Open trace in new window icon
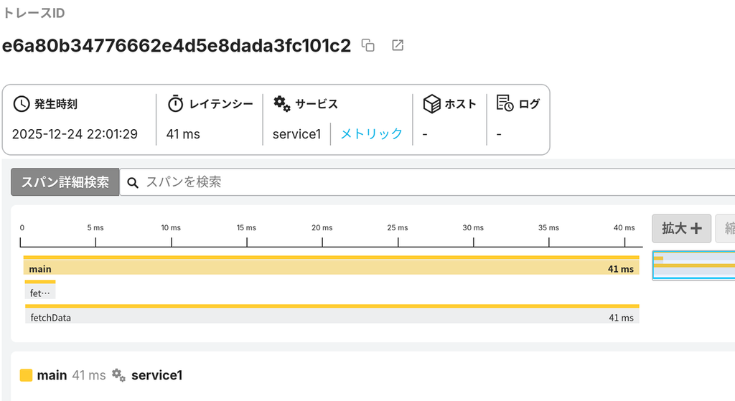The image size is (735, 401). tap(398, 45)
